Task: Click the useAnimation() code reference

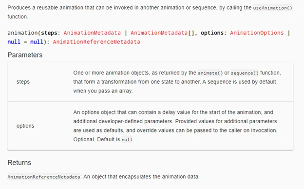Action: (x=273, y=8)
